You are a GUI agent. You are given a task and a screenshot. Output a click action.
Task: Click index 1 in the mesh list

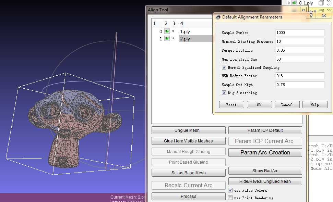[x=161, y=39]
